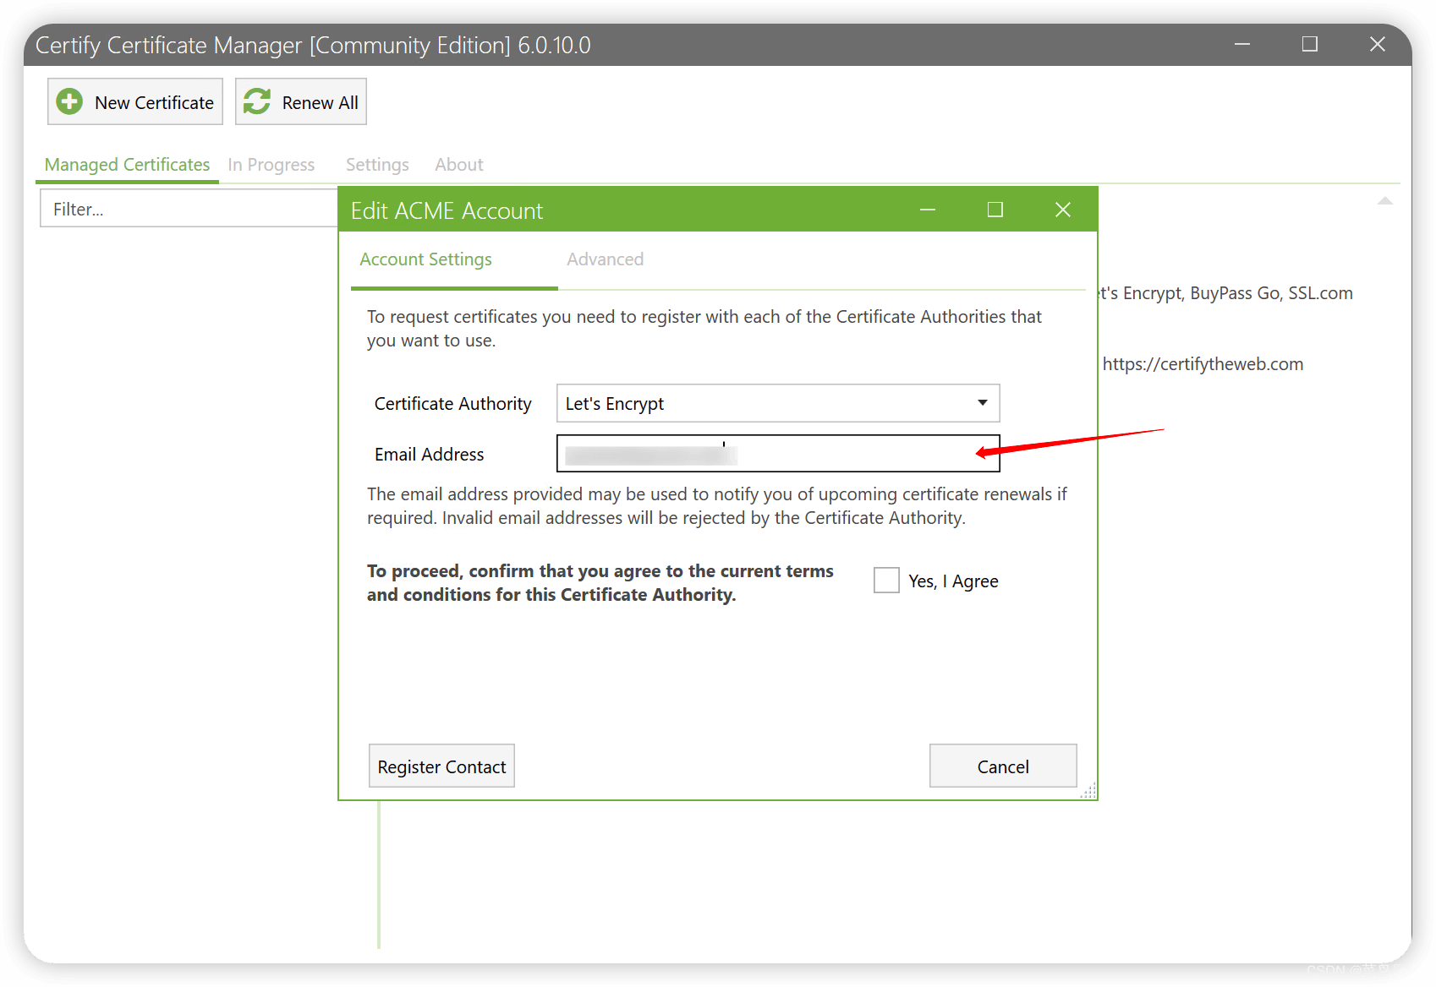1436x987 pixels.
Task: Click the scroll up arrow in main window
Action: pyautogui.click(x=1384, y=201)
